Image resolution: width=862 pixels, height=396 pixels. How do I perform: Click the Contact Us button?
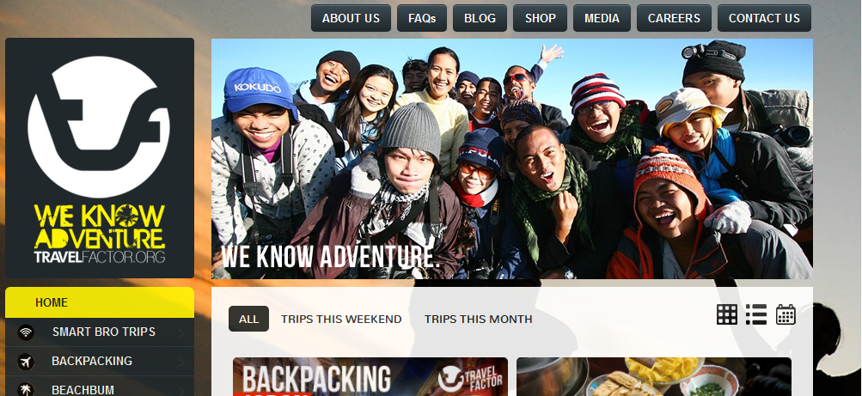pyautogui.click(x=764, y=18)
